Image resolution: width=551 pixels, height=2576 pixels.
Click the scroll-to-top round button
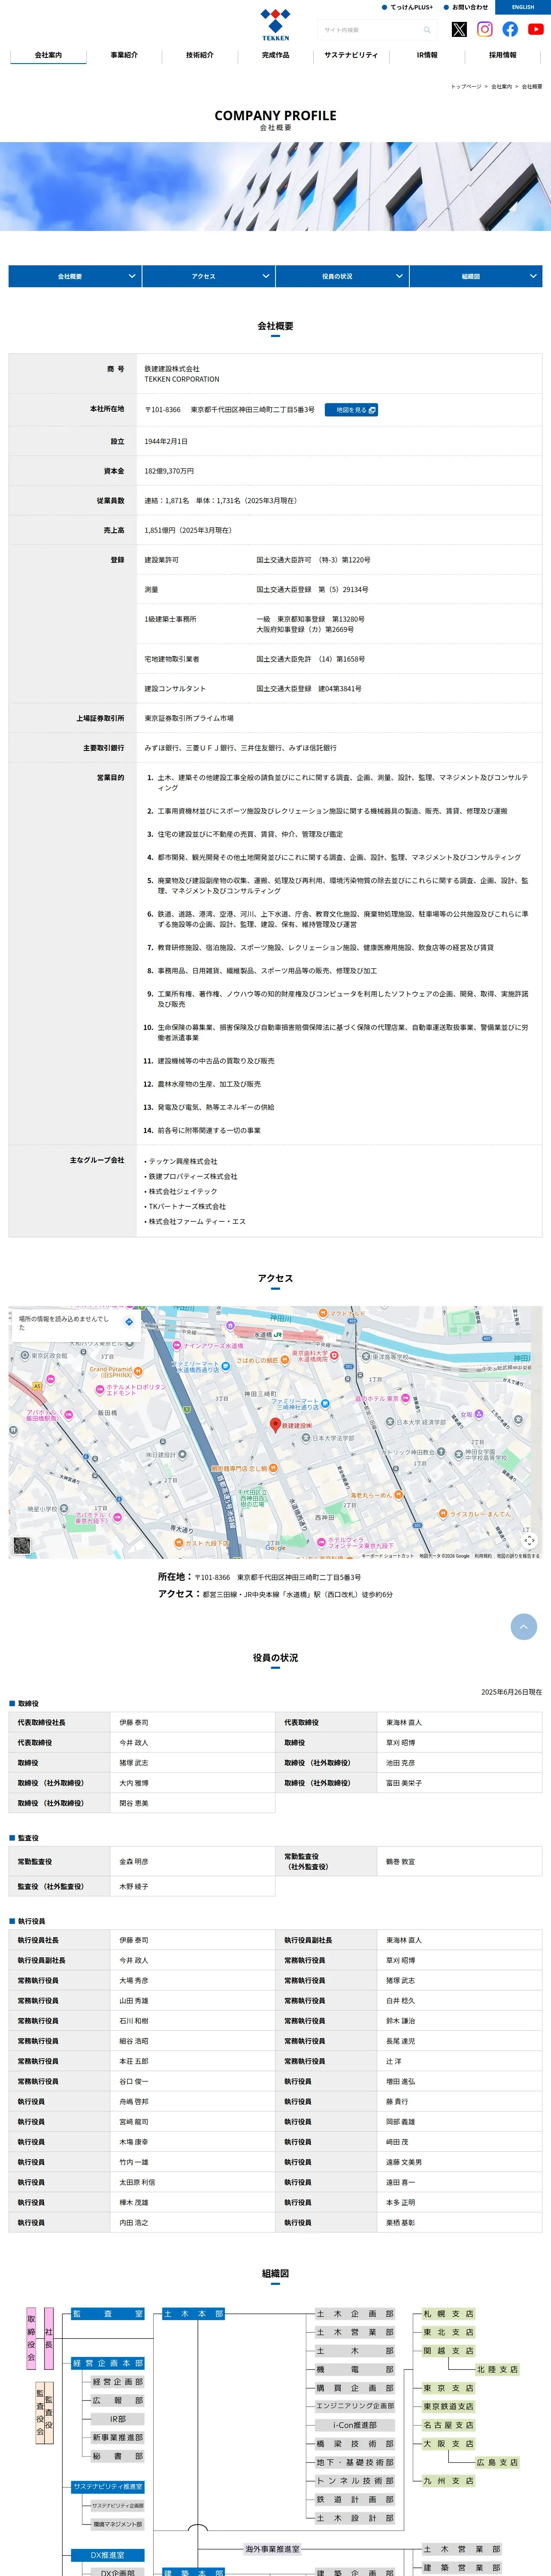pos(524,1627)
